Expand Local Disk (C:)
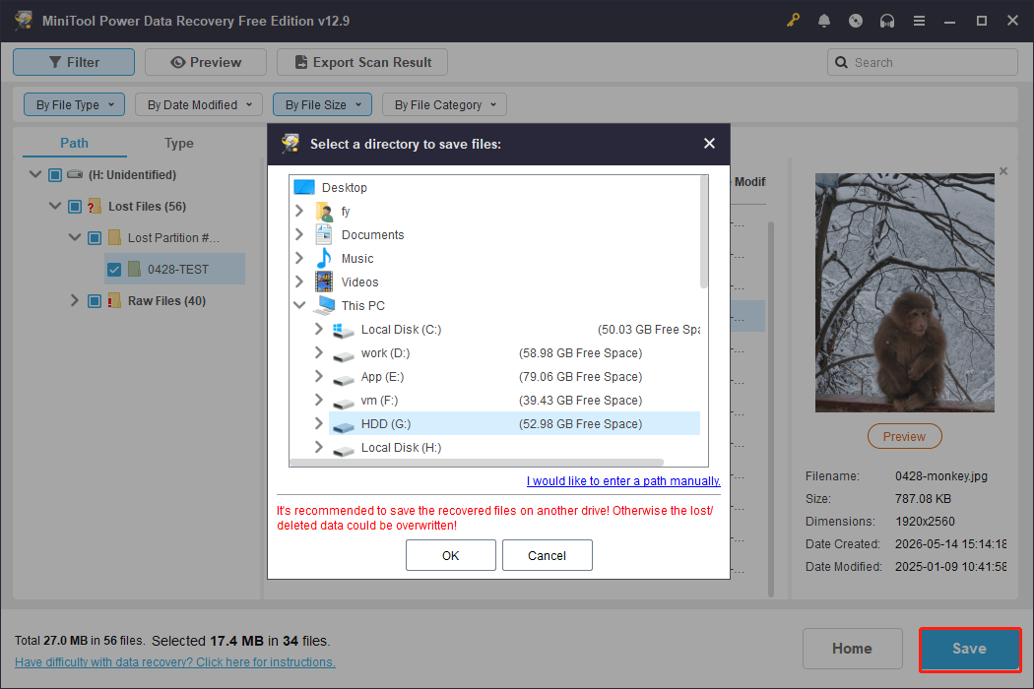Viewport: 1034px width, 689px height. 319,329
